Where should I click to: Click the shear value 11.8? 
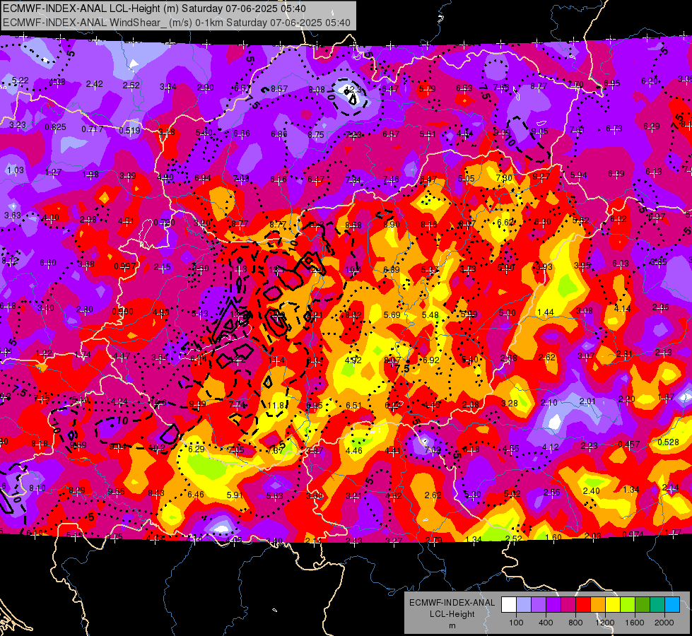point(276,406)
